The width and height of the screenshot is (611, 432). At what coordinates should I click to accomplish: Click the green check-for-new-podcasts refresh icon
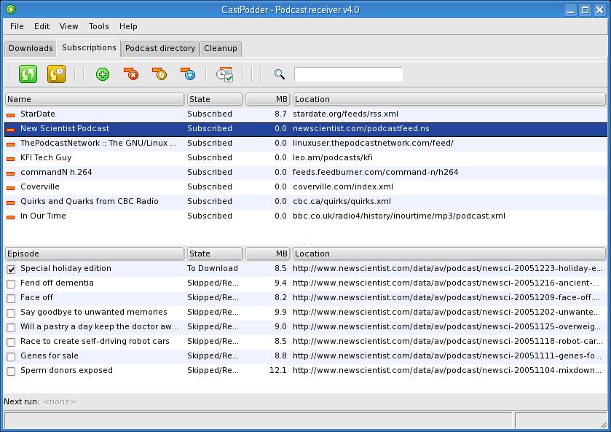tap(28, 74)
